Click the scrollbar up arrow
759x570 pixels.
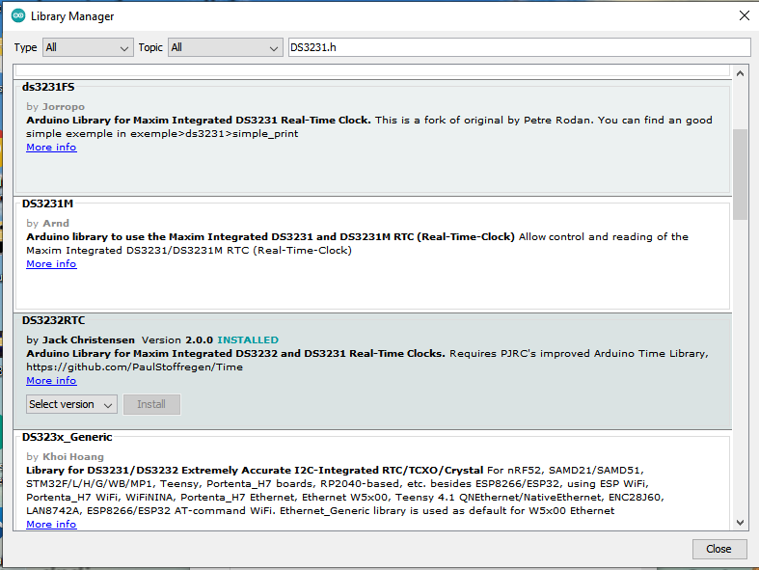[x=740, y=73]
